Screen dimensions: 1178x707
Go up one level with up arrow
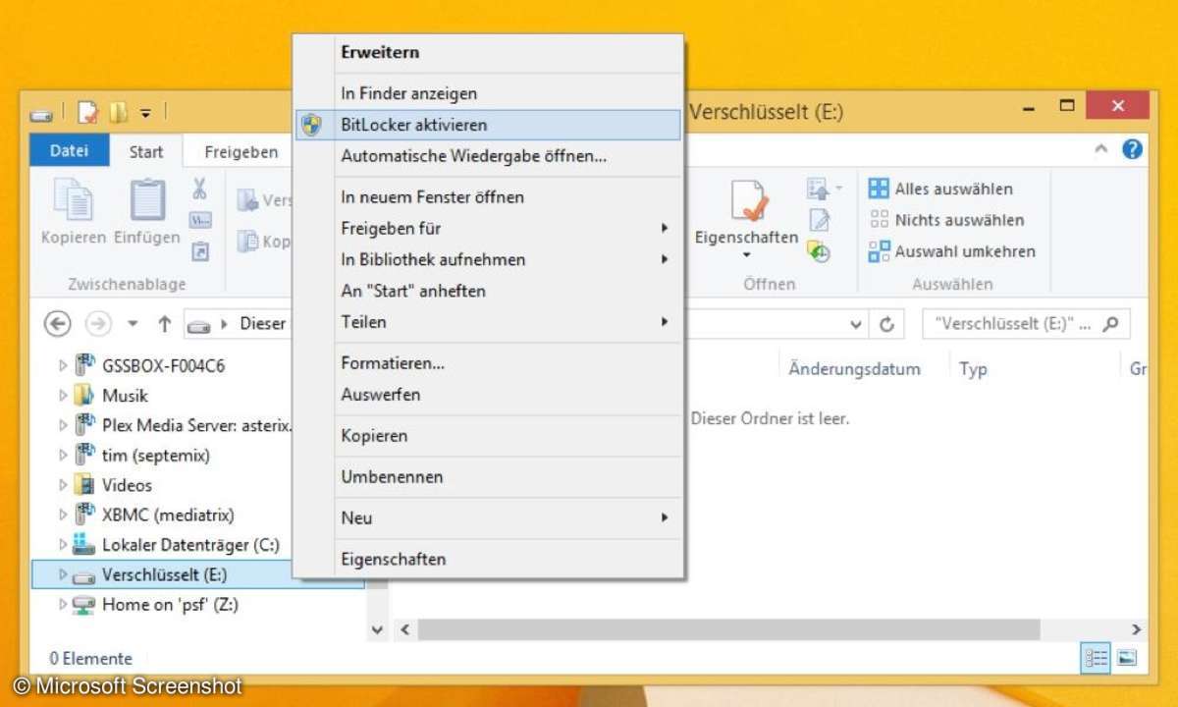[x=165, y=323]
